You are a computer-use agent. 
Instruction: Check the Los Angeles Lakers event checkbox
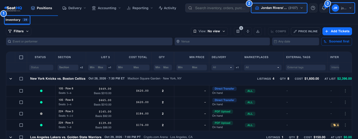(21, 137)
